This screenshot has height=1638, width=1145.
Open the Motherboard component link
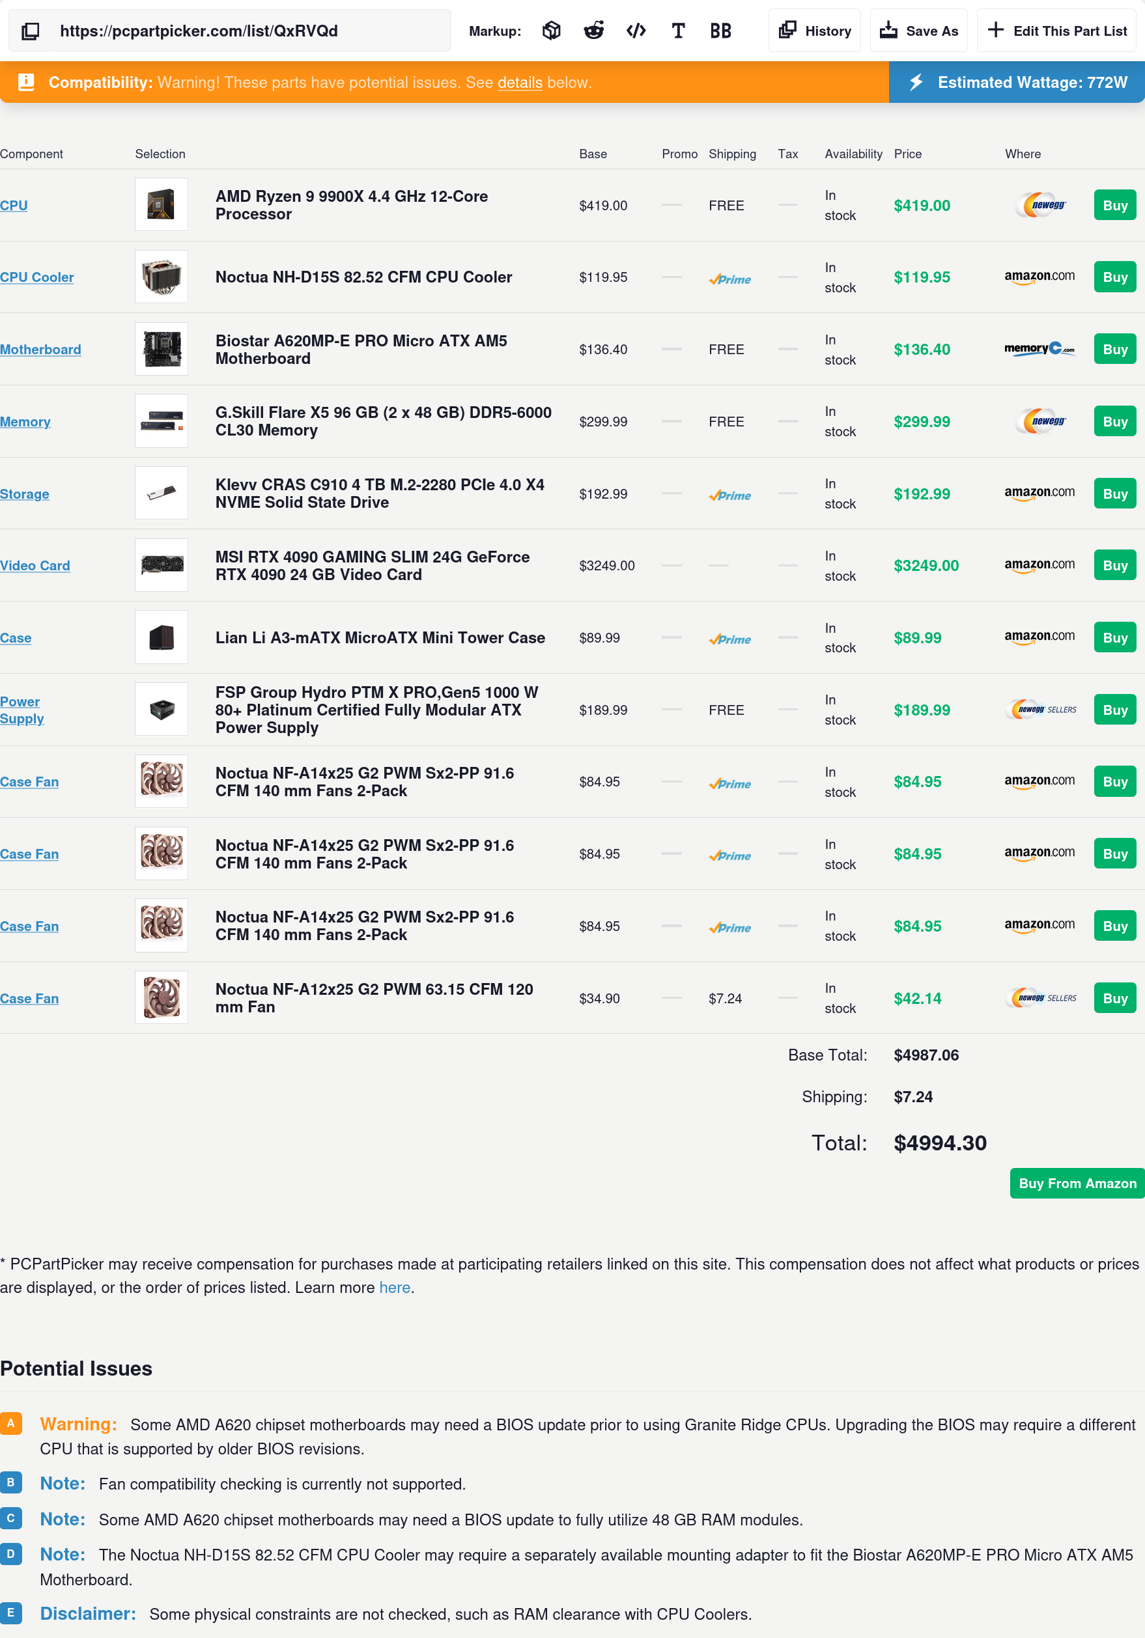point(40,350)
